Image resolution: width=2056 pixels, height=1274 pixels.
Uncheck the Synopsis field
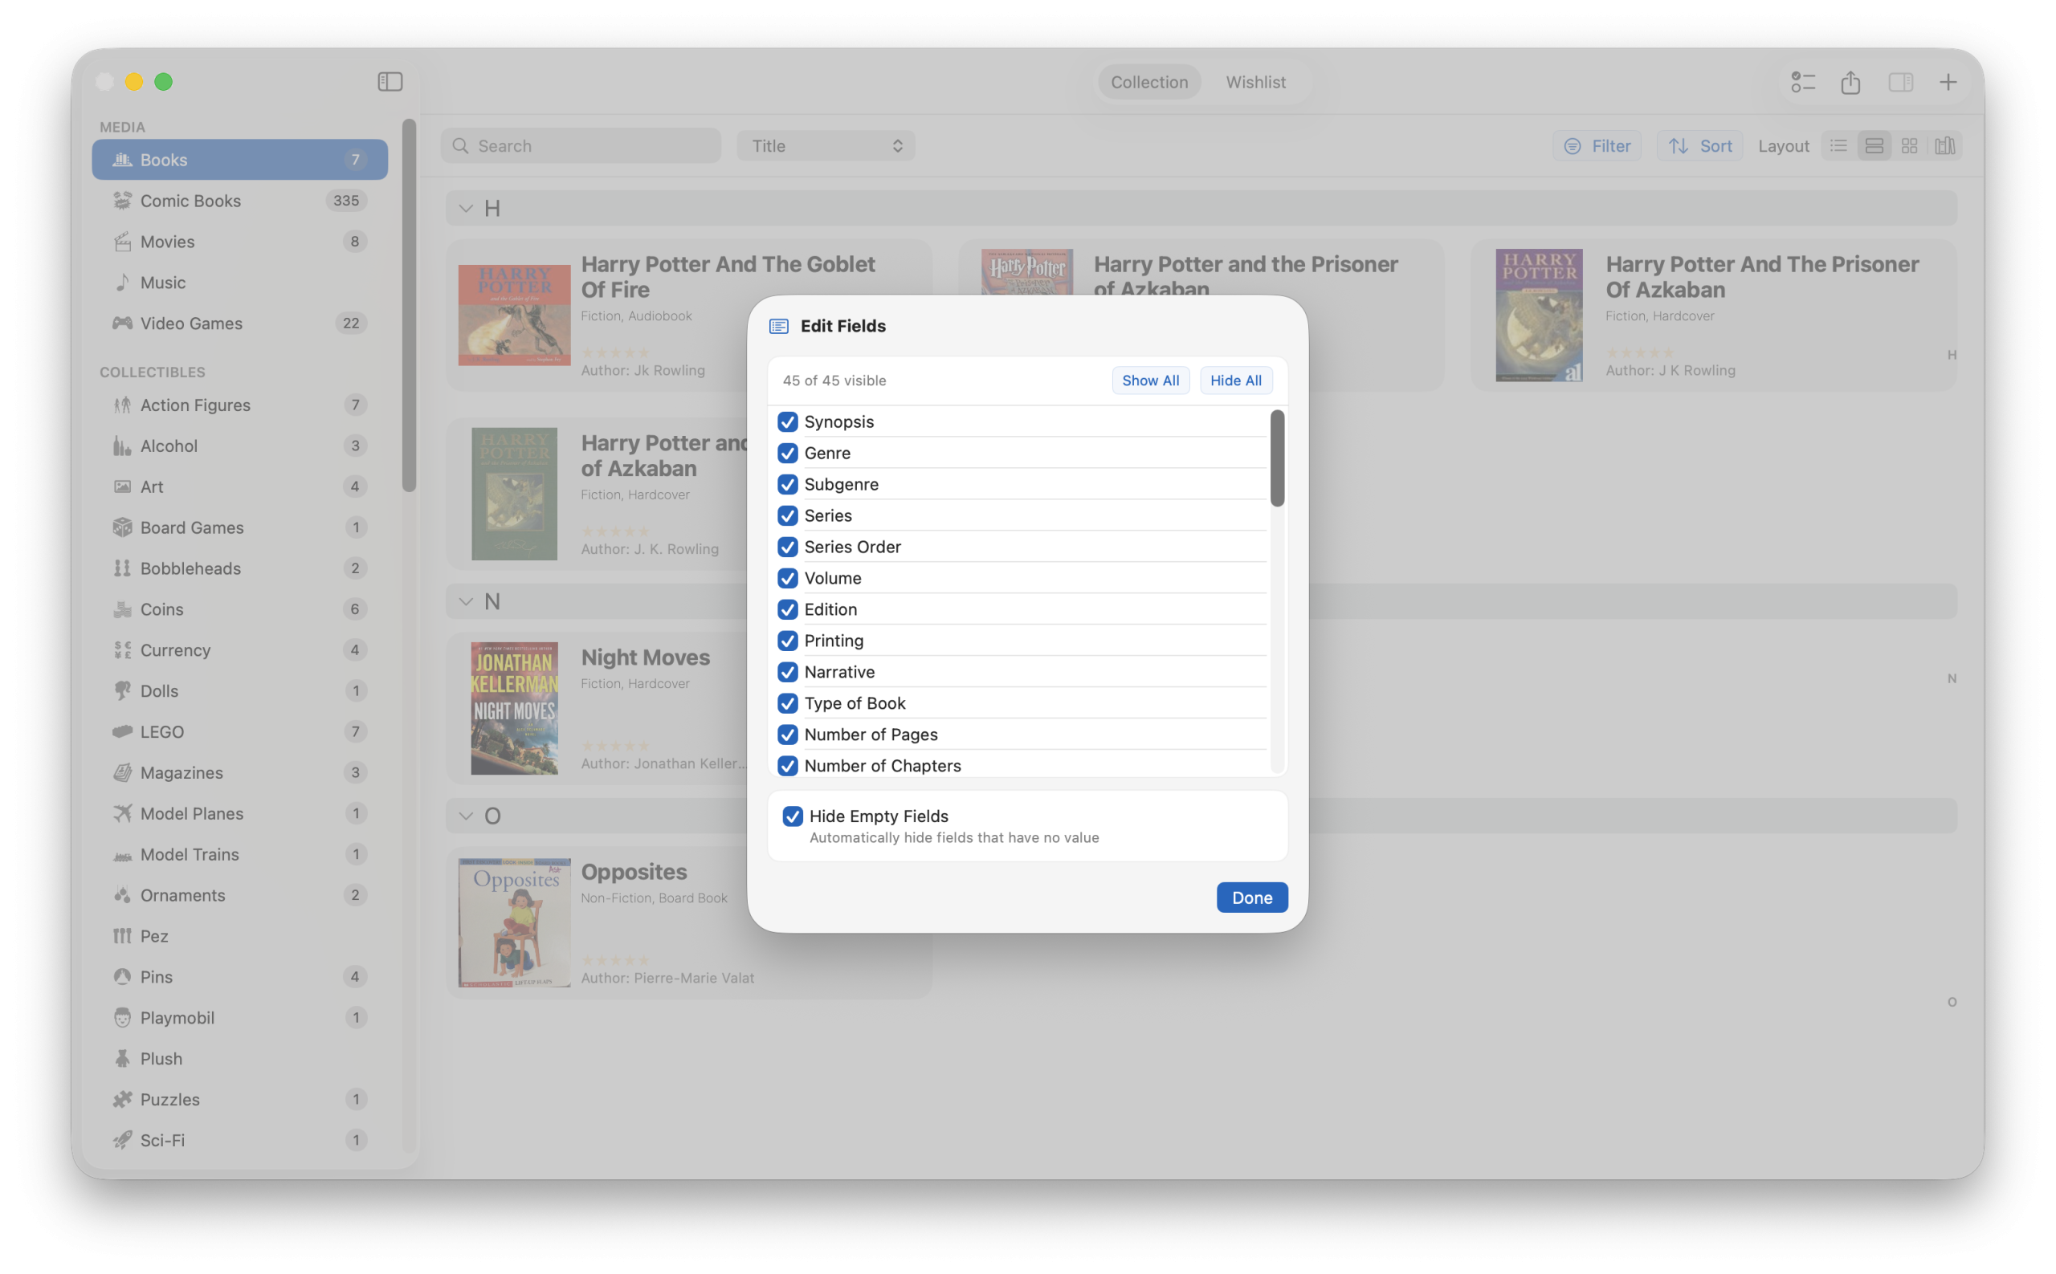click(x=787, y=421)
